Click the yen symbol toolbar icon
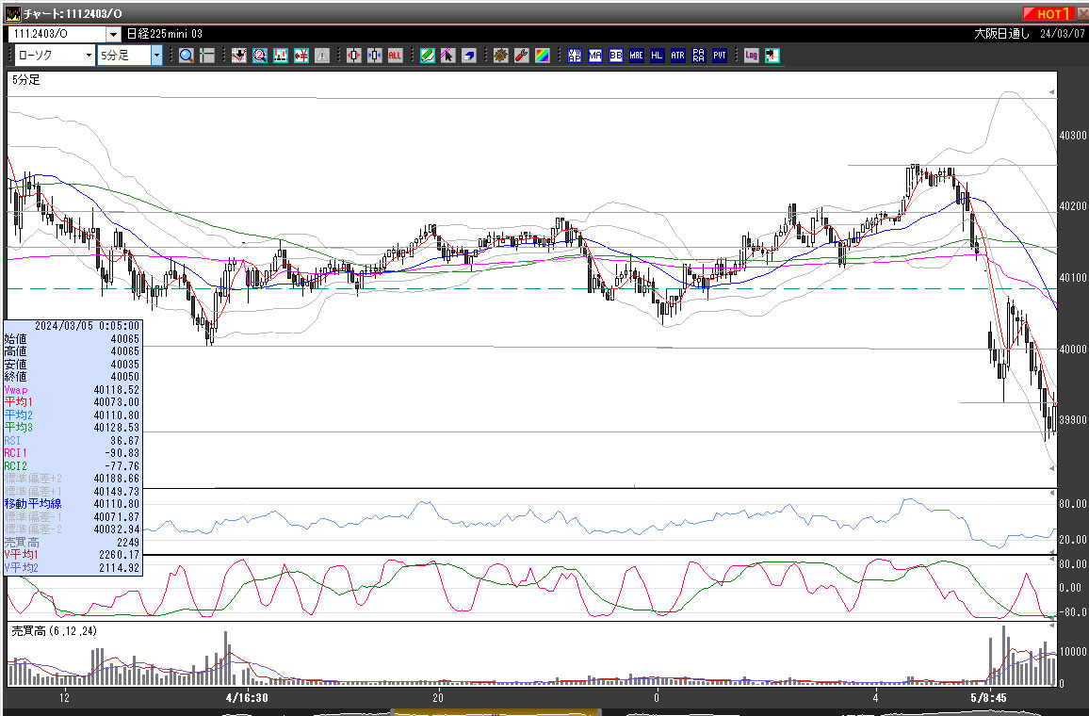The image size is (1089, 716). point(301,56)
